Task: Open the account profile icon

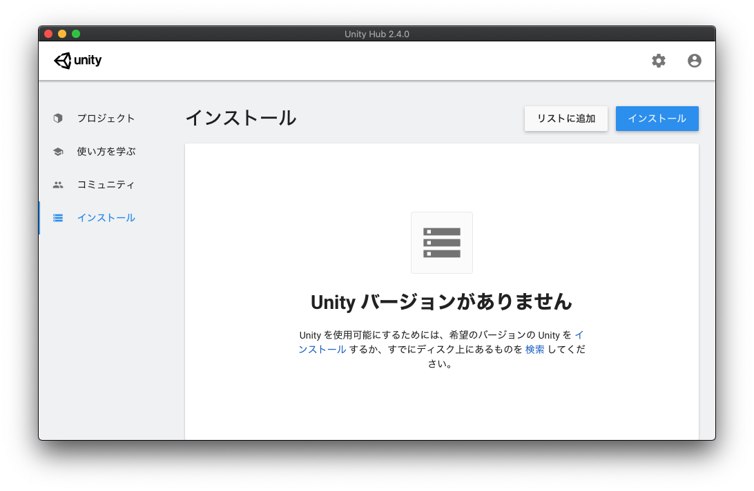Action: 694,61
